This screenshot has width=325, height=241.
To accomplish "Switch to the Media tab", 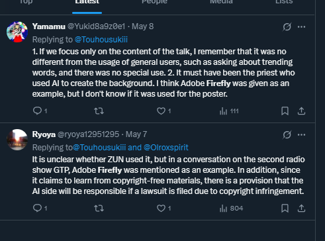I will pyautogui.click(x=221, y=2).
